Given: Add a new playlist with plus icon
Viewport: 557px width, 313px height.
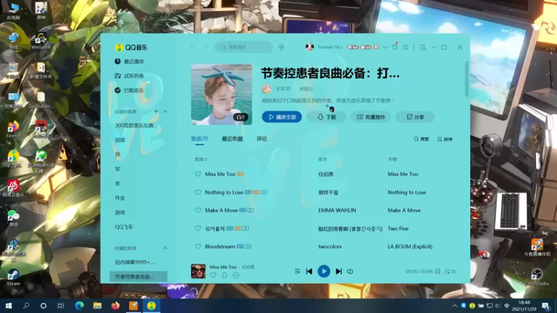Looking at the screenshot, I should pos(156,111).
